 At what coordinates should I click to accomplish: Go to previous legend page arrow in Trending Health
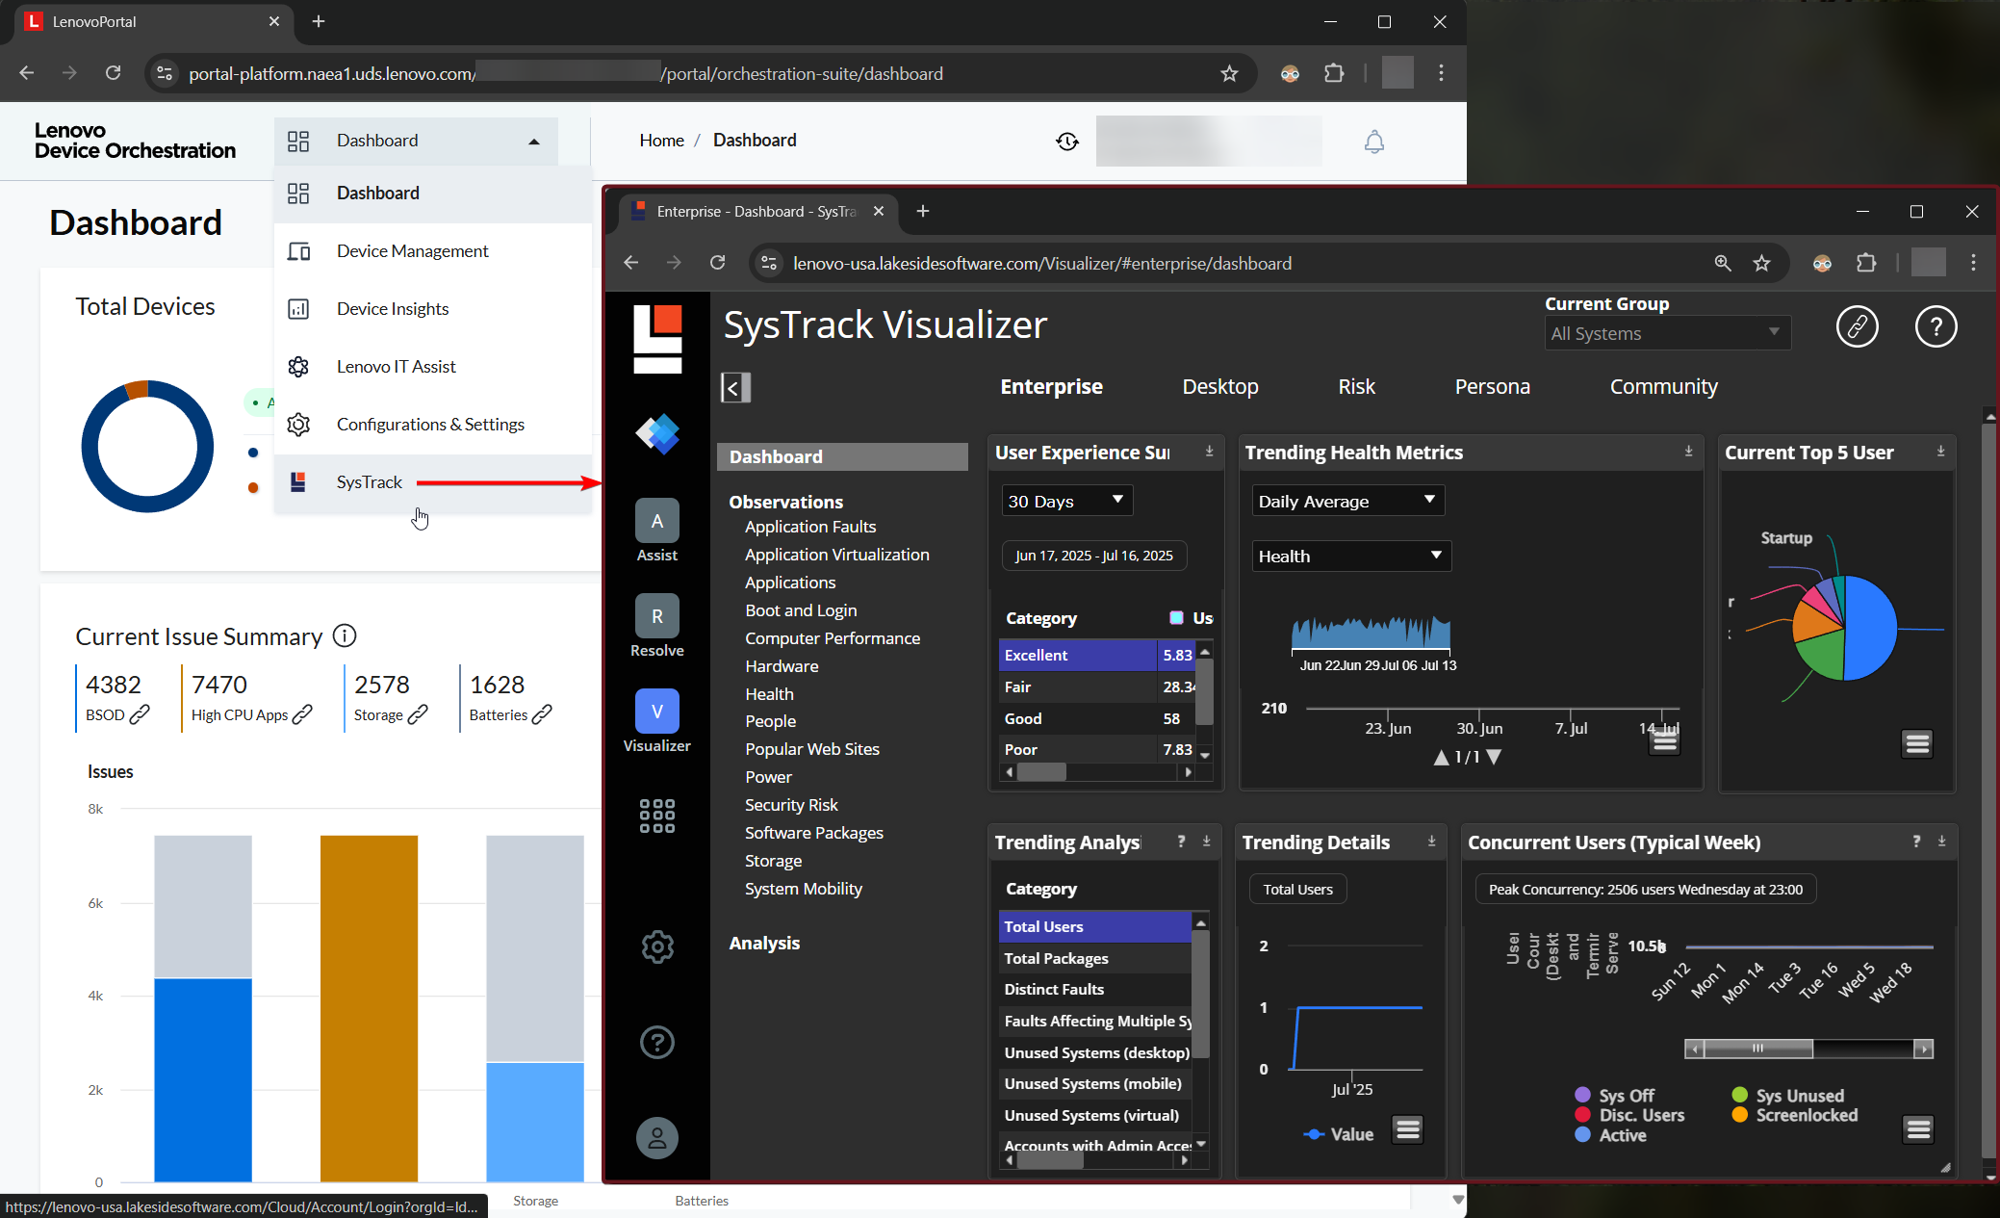tap(1441, 757)
